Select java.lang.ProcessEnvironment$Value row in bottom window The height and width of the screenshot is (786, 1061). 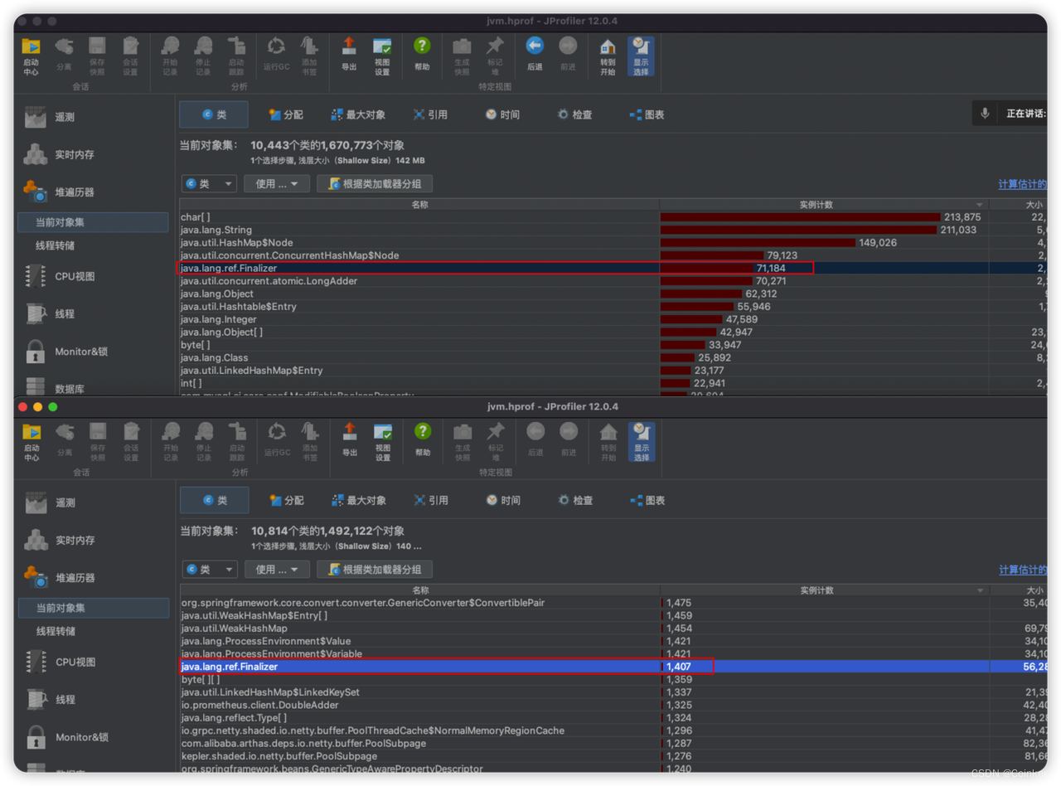pyautogui.click(x=613, y=641)
